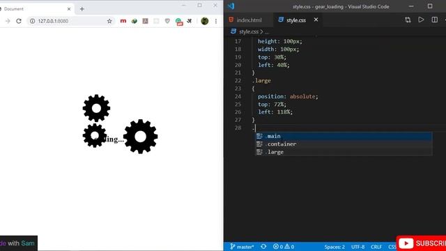Close the style.css editor tab
Screen dimensions: 446x251
pyautogui.click(x=316, y=20)
